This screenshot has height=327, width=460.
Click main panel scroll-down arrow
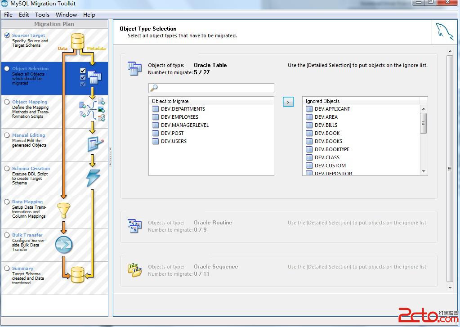(450, 288)
